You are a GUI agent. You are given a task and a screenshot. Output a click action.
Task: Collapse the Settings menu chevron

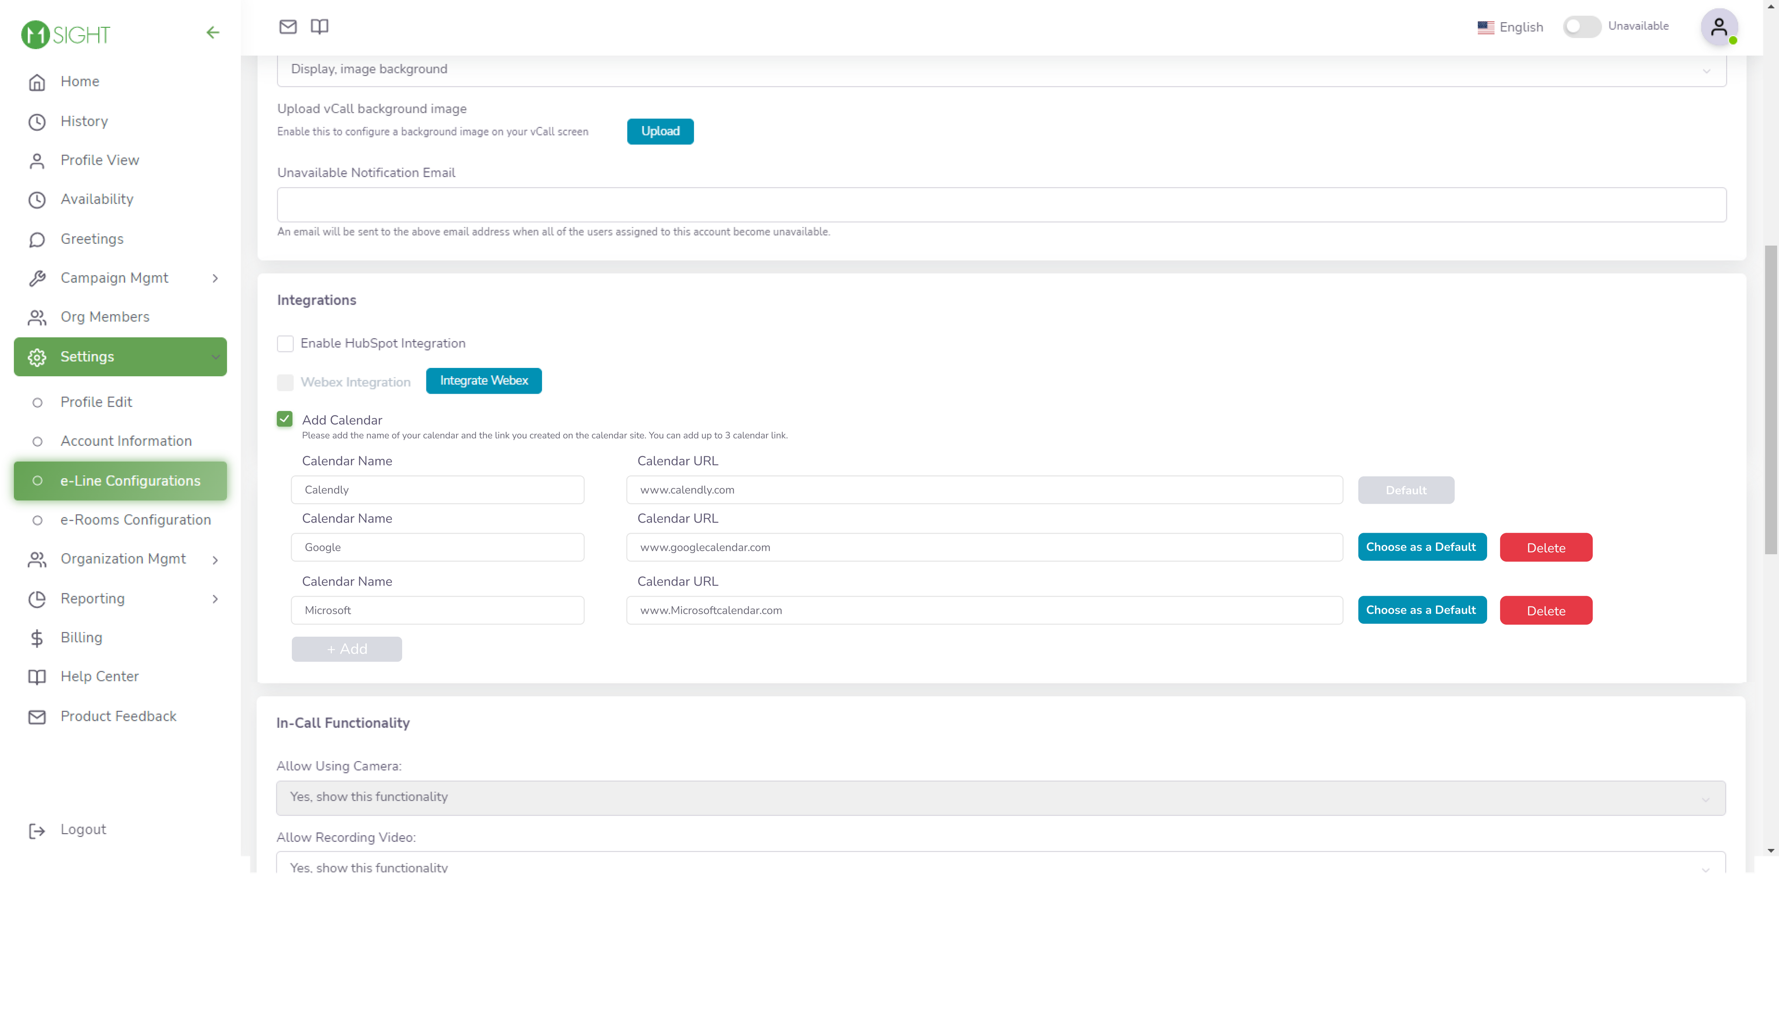click(x=215, y=357)
